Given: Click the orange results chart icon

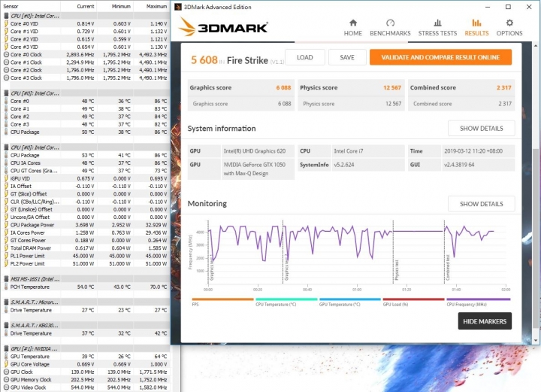Looking at the screenshot, I should click(476, 23).
